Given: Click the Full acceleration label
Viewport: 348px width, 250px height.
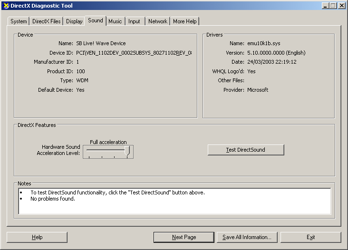Looking at the screenshot, I should tap(108, 142).
